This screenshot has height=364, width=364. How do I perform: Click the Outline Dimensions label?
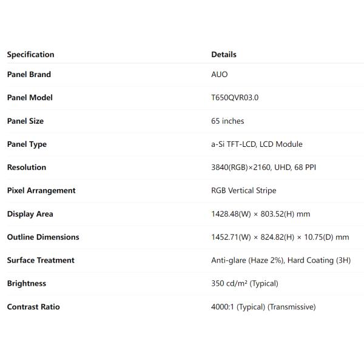tap(43, 237)
